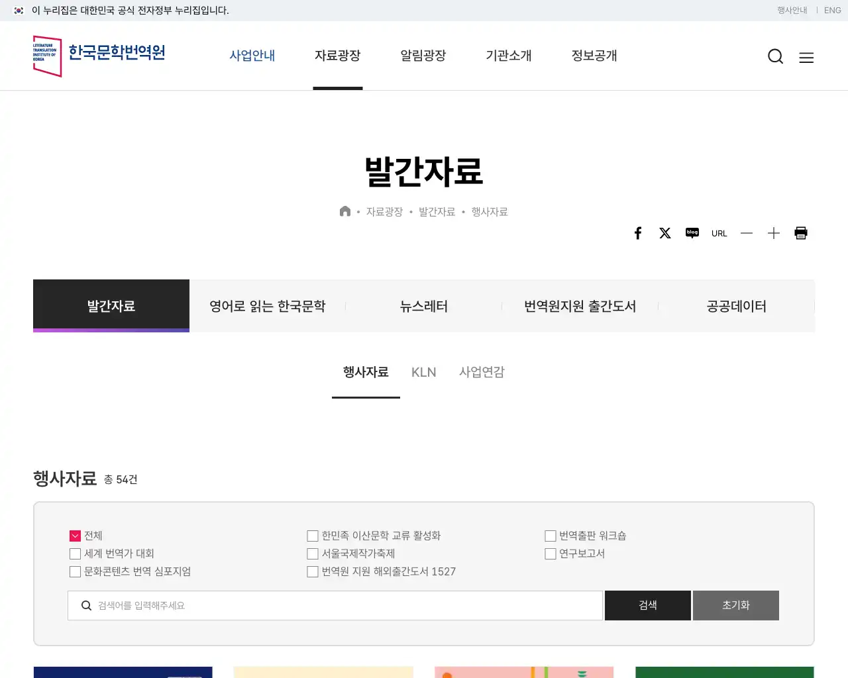
Task: Open the hamburger navigation menu
Action: [x=806, y=58]
